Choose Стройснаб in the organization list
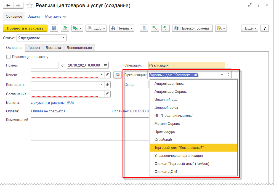 (x=163, y=140)
